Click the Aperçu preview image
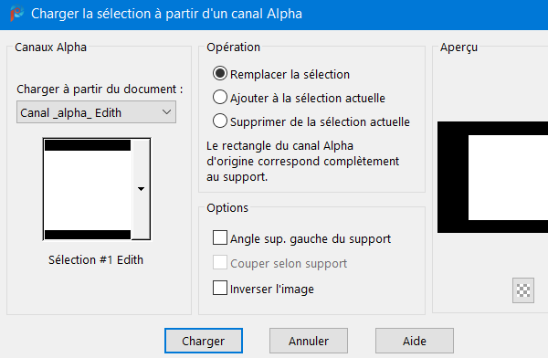 [492, 177]
